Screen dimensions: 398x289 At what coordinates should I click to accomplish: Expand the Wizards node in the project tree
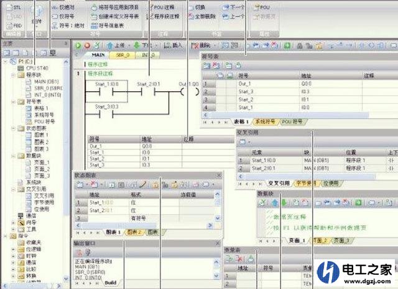click(x=14, y=223)
